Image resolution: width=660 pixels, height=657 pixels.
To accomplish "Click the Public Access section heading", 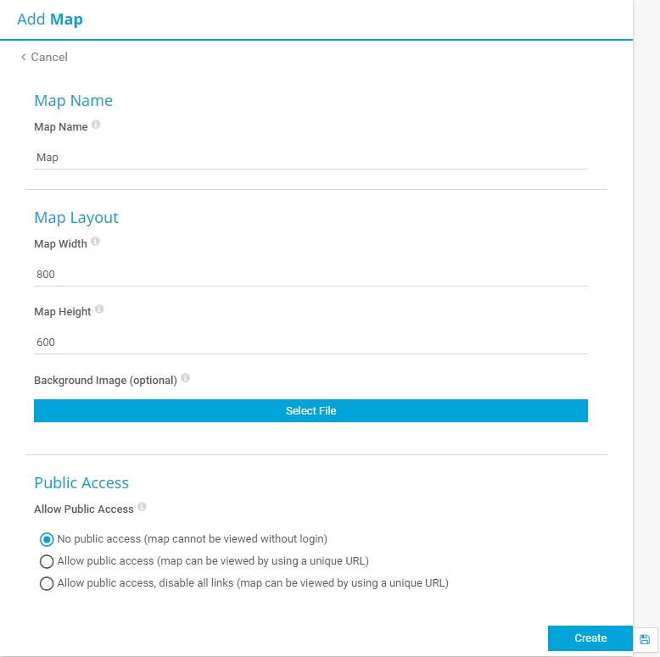I will 81,483.
